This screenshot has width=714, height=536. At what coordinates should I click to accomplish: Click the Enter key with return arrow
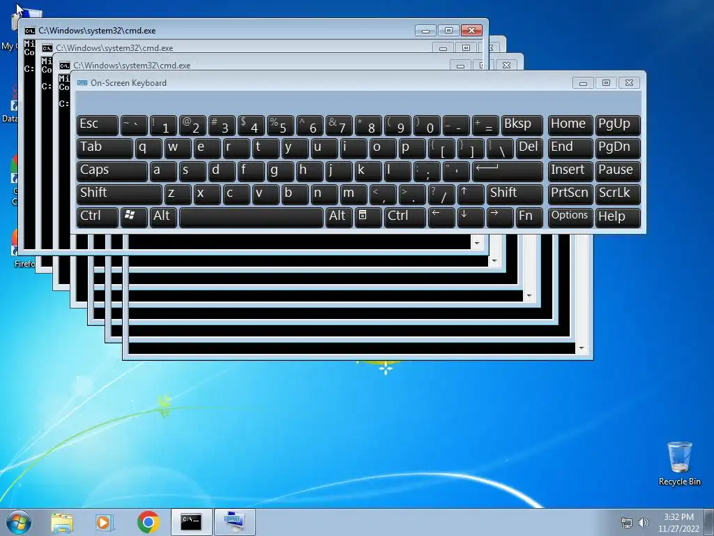pyautogui.click(x=508, y=171)
